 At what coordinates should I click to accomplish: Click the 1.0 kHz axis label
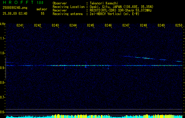(x=2, y=53)
